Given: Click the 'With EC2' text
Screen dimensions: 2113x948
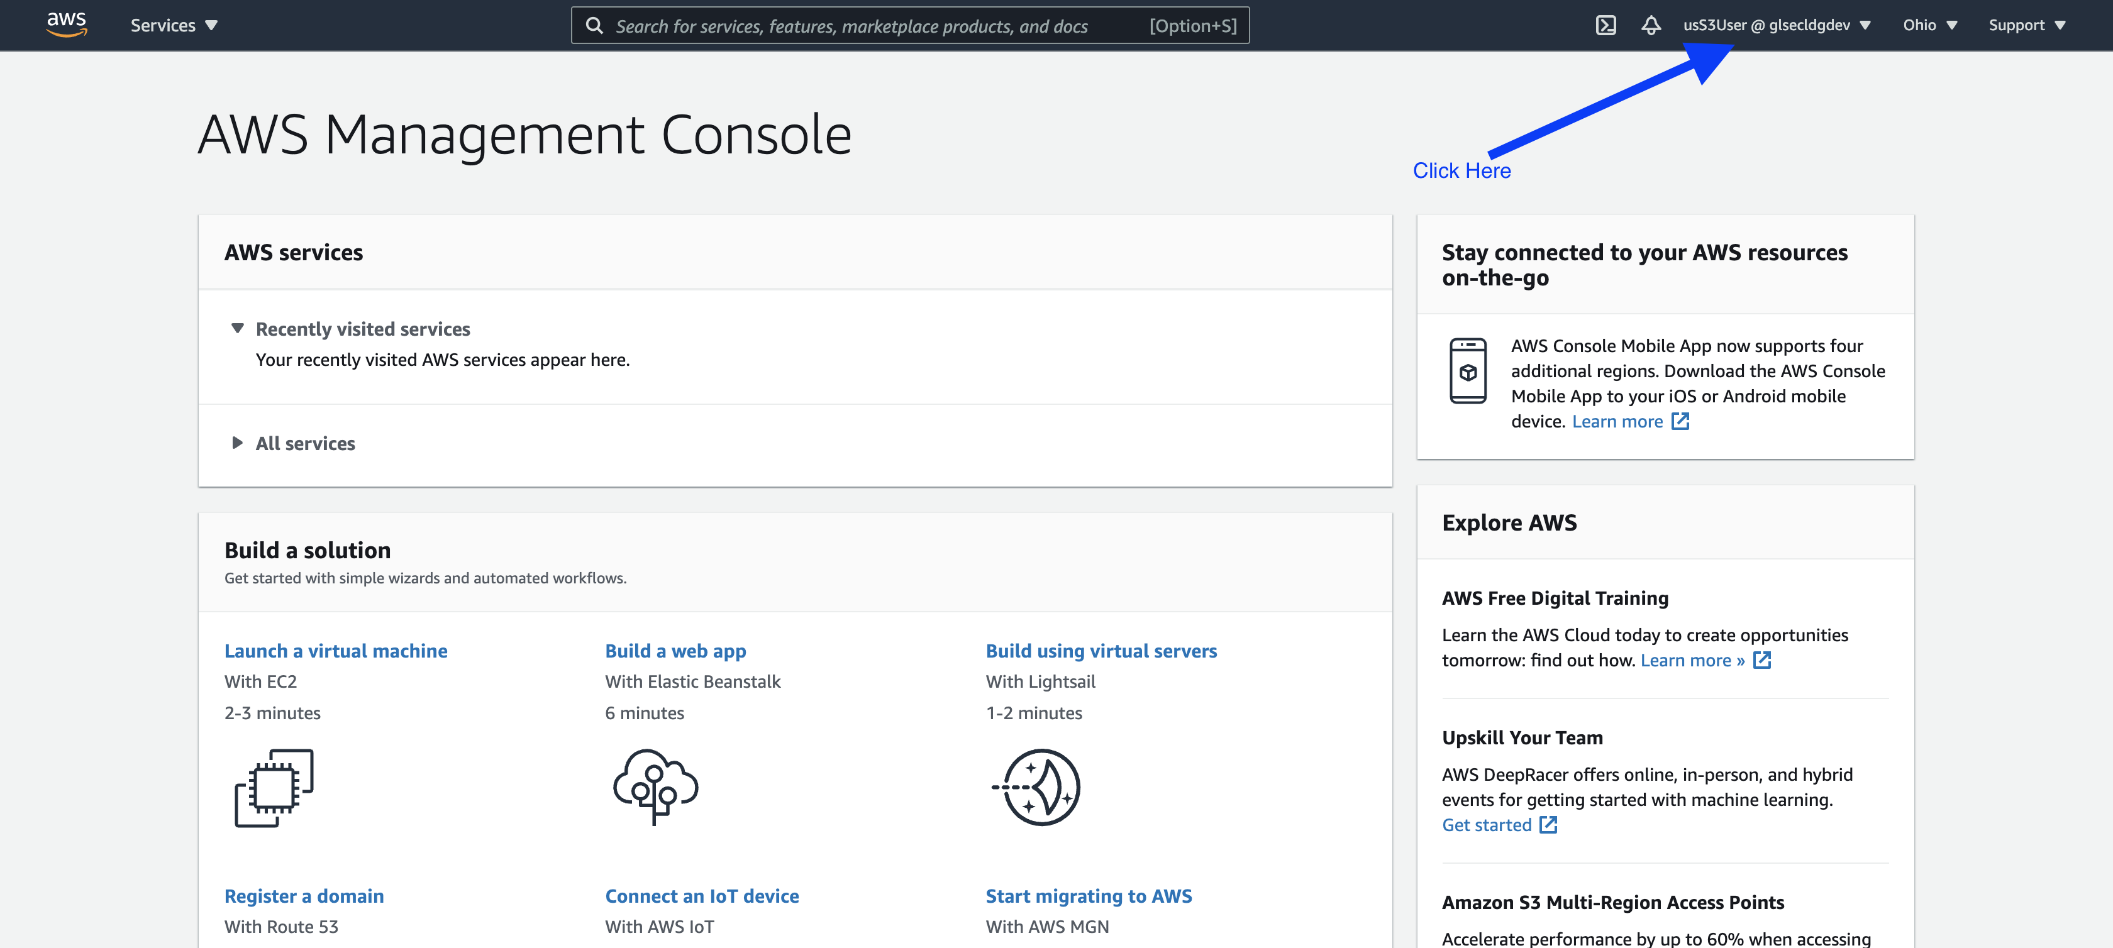Looking at the screenshot, I should 260,681.
